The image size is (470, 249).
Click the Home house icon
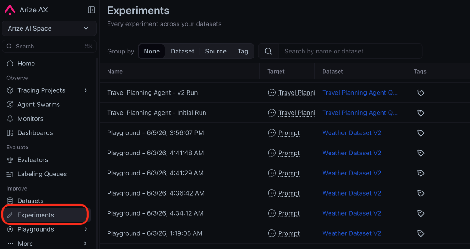pos(10,64)
